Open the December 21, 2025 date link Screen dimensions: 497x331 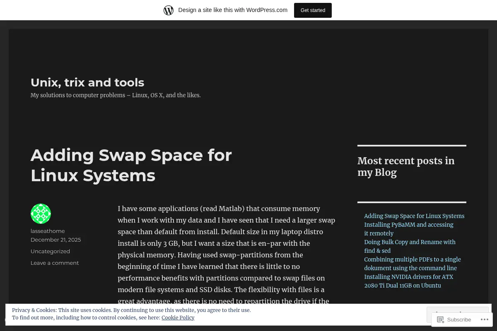(55, 240)
